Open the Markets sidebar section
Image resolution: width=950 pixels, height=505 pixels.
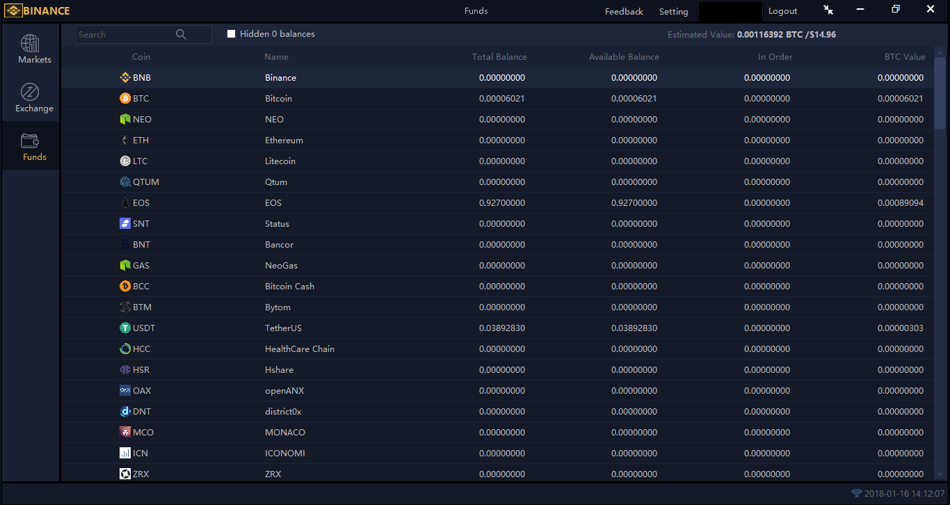31,49
